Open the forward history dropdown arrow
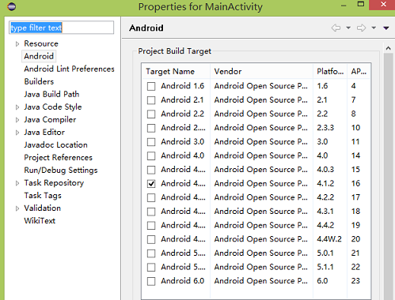Image resolution: width=395 pixels, height=300 pixels. 374,28
